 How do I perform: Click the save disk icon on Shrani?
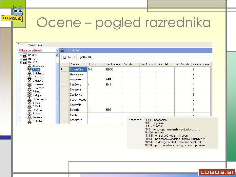(x=65, y=58)
